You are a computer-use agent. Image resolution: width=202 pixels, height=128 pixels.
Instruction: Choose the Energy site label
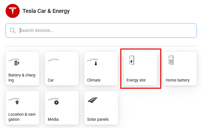(136, 80)
